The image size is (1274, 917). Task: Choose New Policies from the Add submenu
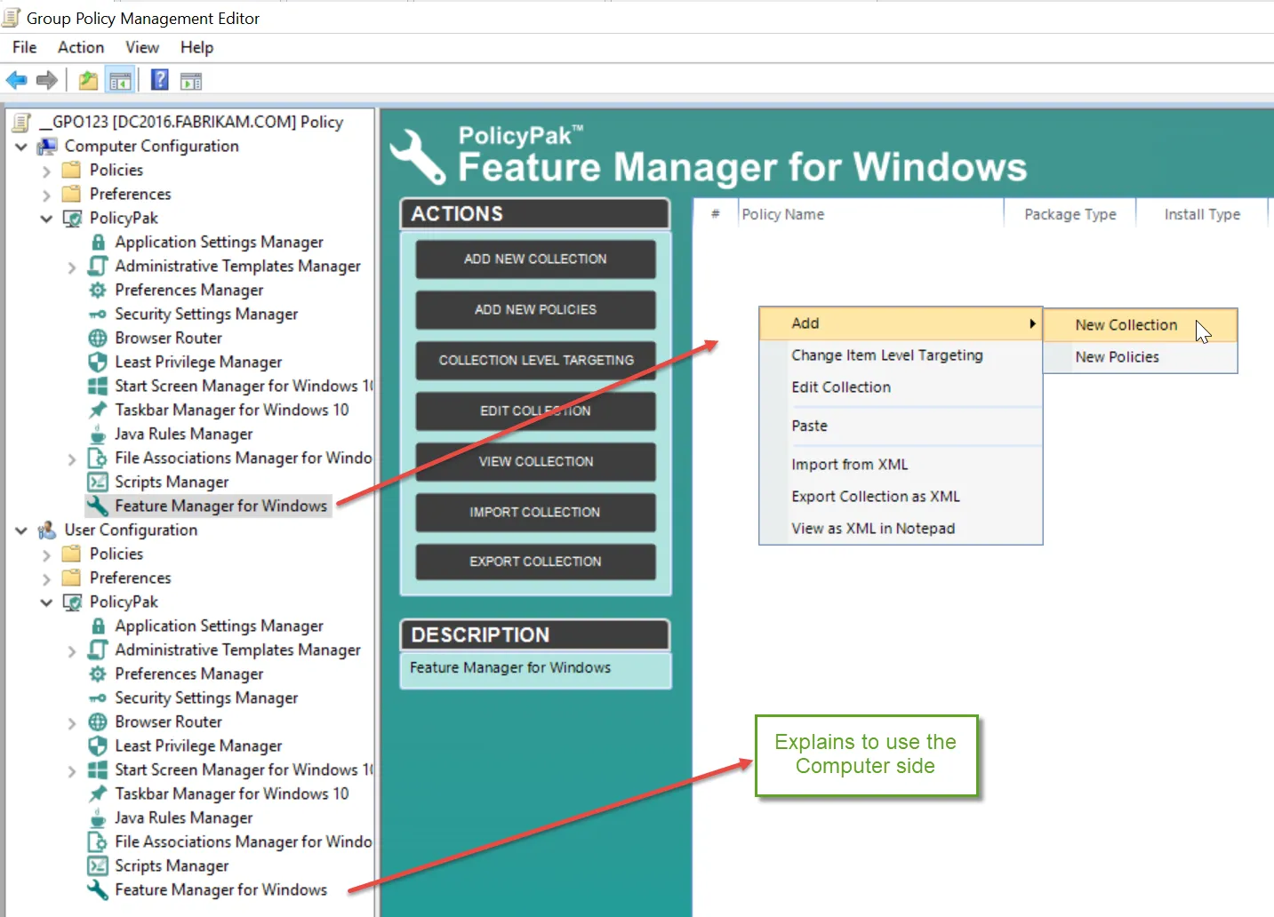[x=1140, y=357]
